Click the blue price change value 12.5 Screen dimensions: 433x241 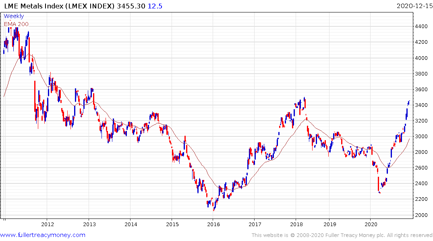155,6
